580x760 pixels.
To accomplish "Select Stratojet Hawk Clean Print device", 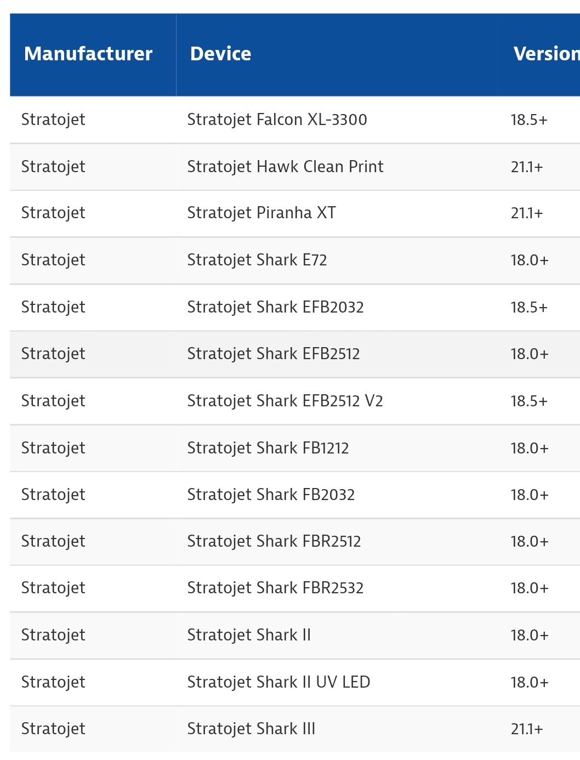I will click(285, 167).
